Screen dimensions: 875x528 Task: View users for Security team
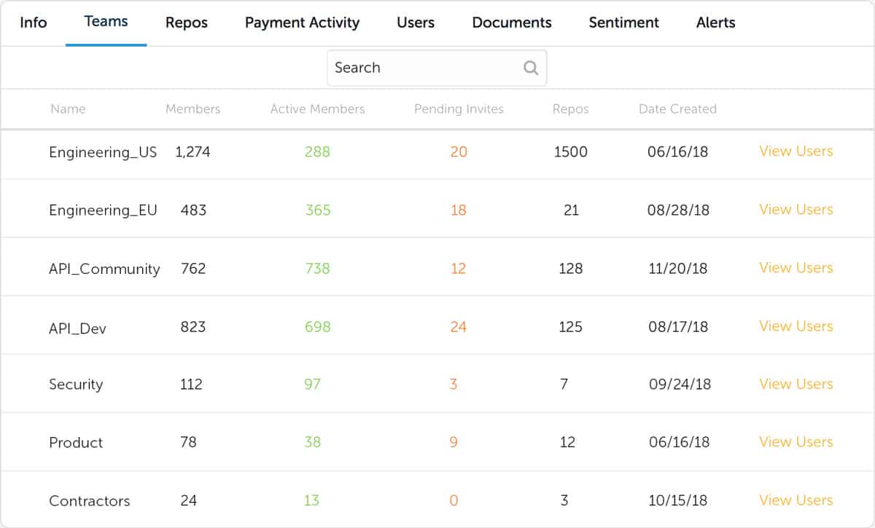796,384
